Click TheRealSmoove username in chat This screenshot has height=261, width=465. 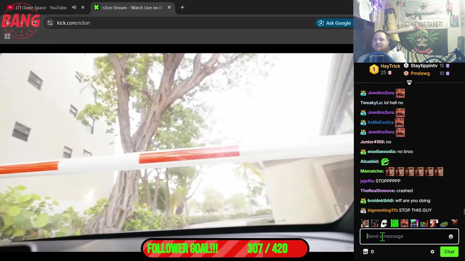pos(378,191)
